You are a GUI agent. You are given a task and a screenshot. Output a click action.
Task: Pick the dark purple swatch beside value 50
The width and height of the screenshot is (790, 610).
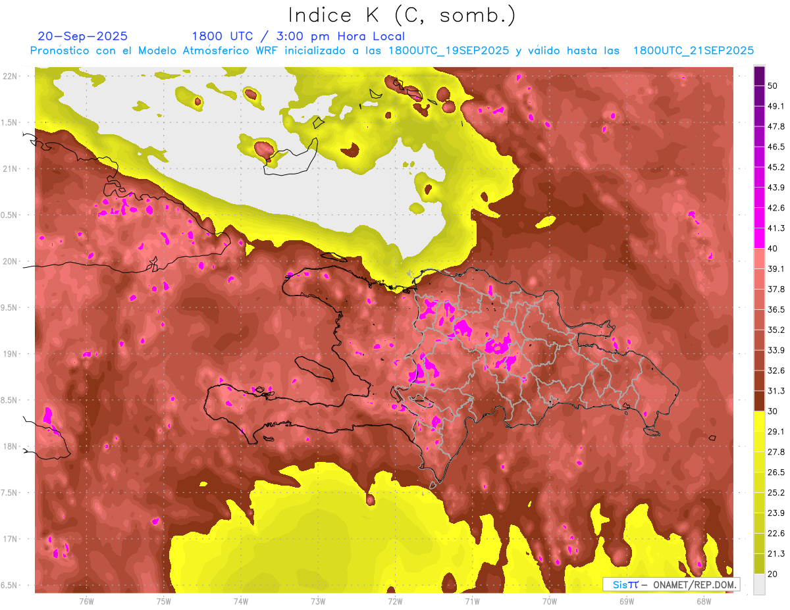click(x=759, y=76)
